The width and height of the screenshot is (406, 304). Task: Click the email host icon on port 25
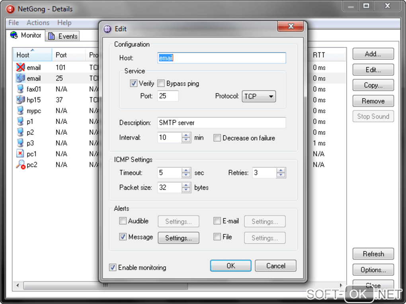coord(20,78)
